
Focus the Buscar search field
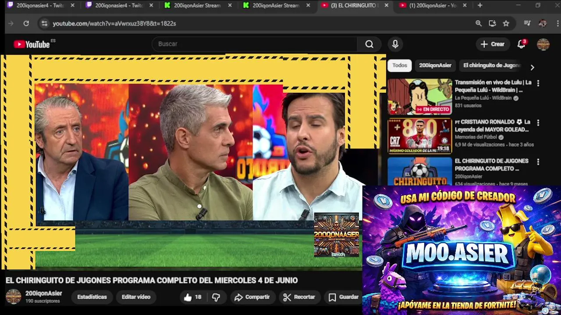pyautogui.click(x=255, y=44)
